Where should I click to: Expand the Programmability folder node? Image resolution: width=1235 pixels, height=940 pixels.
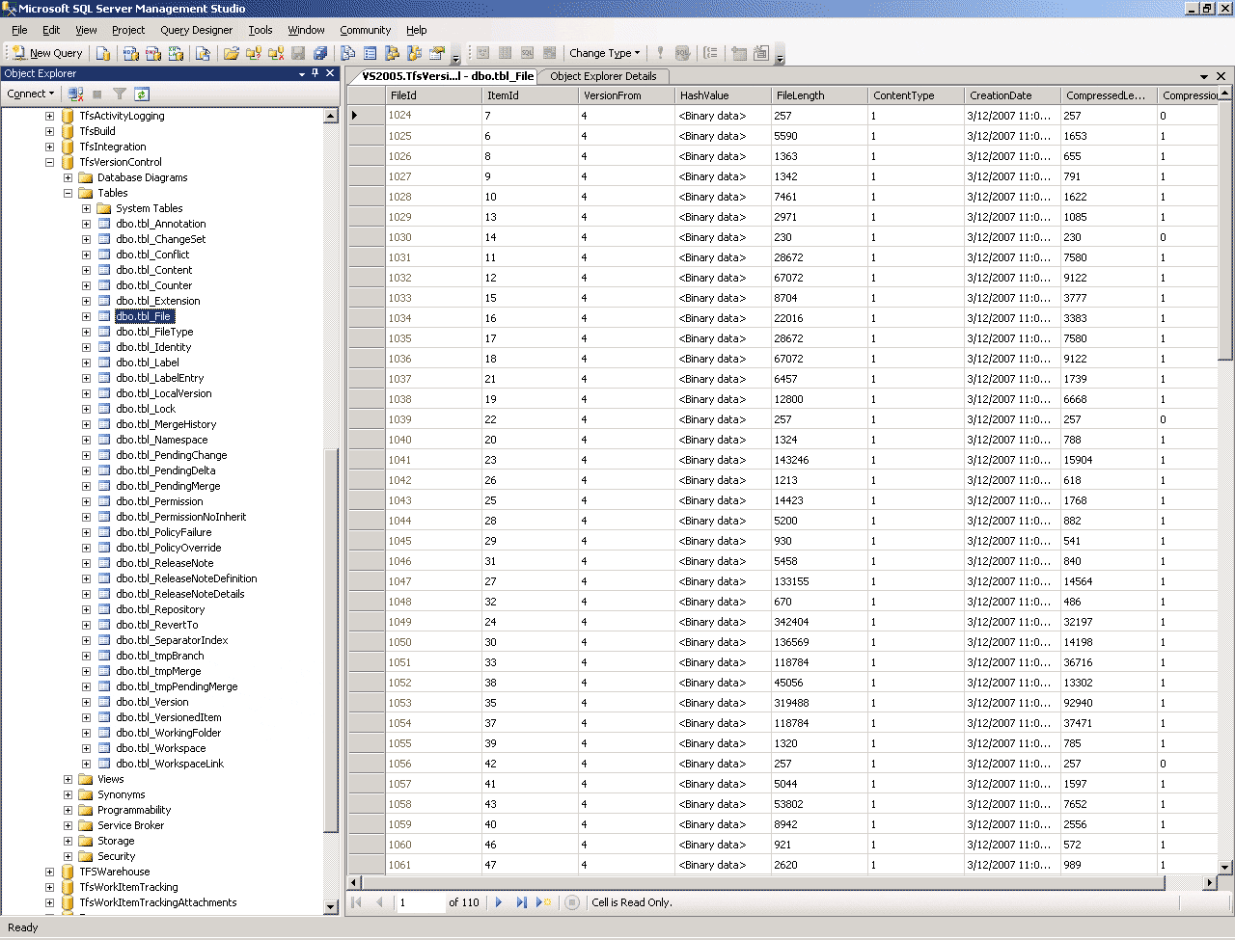(68, 810)
